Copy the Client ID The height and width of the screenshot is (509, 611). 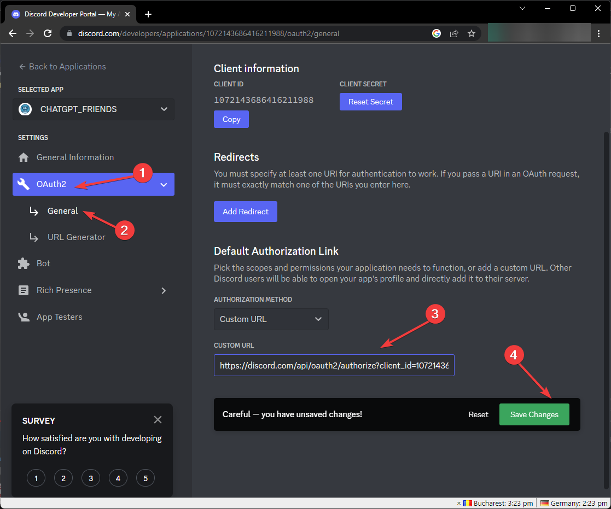[231, 119]
